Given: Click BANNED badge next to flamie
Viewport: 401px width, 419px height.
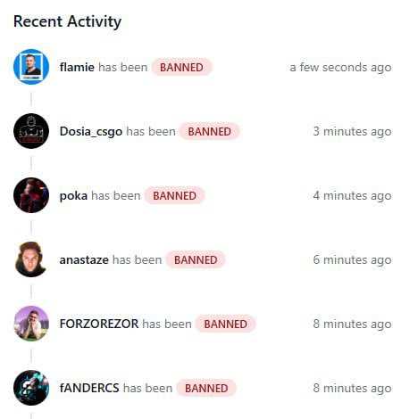Looking at the screenshot, I should tap(181, 67).
